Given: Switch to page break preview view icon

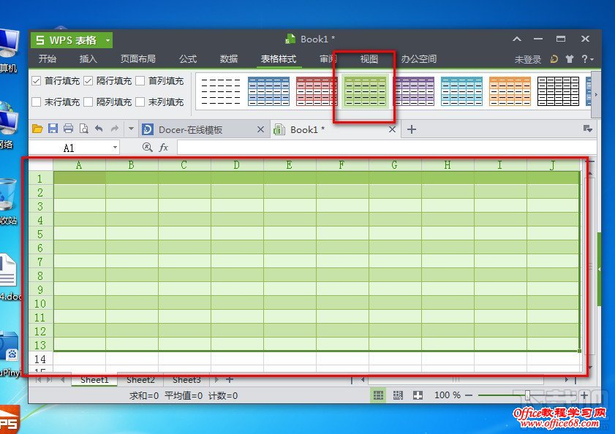Looking at the screenshot, I should [x=398, y=395].
